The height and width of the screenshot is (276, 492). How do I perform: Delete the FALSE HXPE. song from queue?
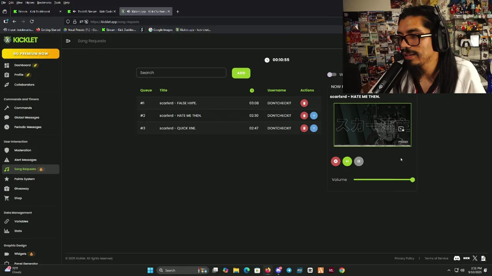point(304,103)
